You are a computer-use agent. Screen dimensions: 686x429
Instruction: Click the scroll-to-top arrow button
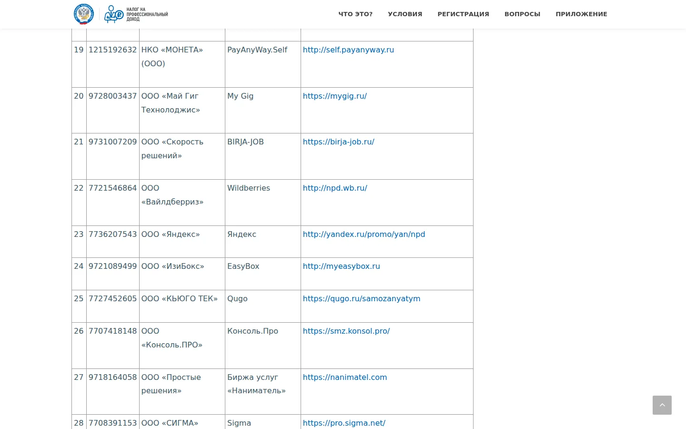[x=662, y=405]
